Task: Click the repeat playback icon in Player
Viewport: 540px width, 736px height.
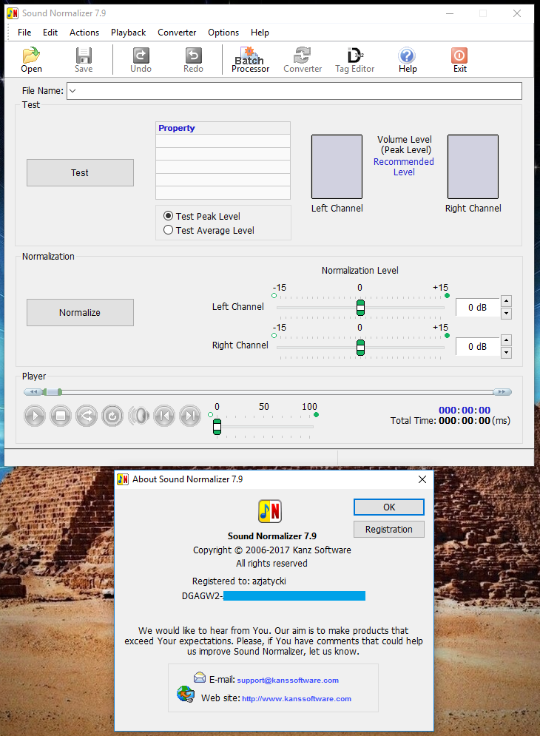Action: coord(112,416)
